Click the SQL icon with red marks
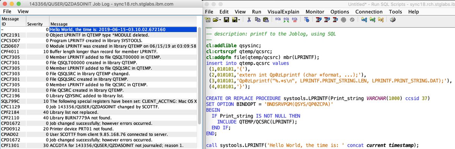 295,20
